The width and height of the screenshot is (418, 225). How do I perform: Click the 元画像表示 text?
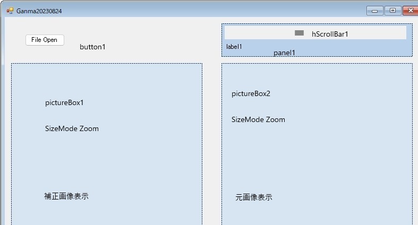[x=254, y=197]
